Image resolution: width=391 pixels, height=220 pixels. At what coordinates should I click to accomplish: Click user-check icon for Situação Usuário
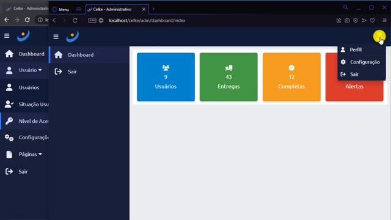[x=9, y=104]
